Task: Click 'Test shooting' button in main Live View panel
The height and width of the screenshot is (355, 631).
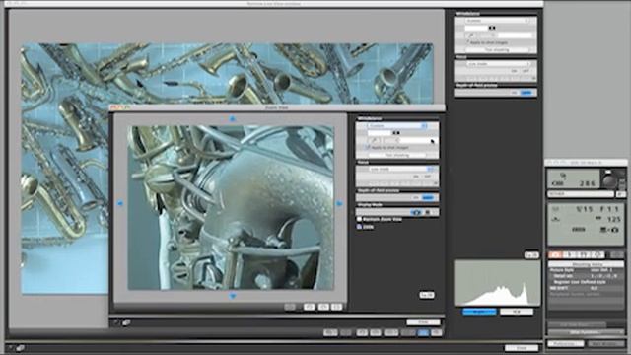Action: point(497,50)
